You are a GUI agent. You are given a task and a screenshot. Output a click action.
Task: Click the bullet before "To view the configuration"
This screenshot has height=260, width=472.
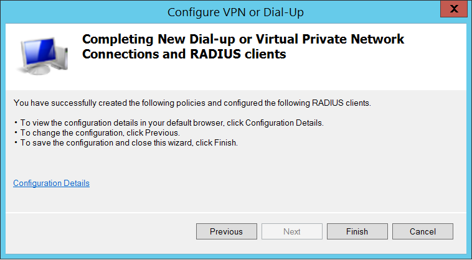(x=15, y=123)
